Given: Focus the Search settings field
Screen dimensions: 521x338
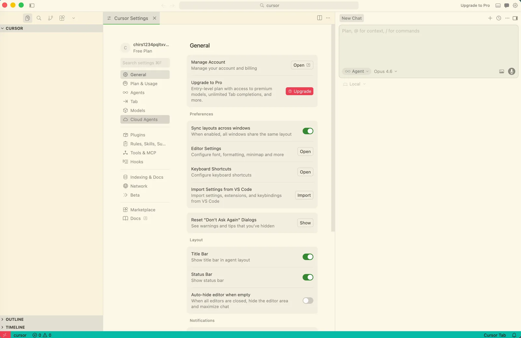Looking at the screenshot, I should pyautogui.click(x=145, y=63).
